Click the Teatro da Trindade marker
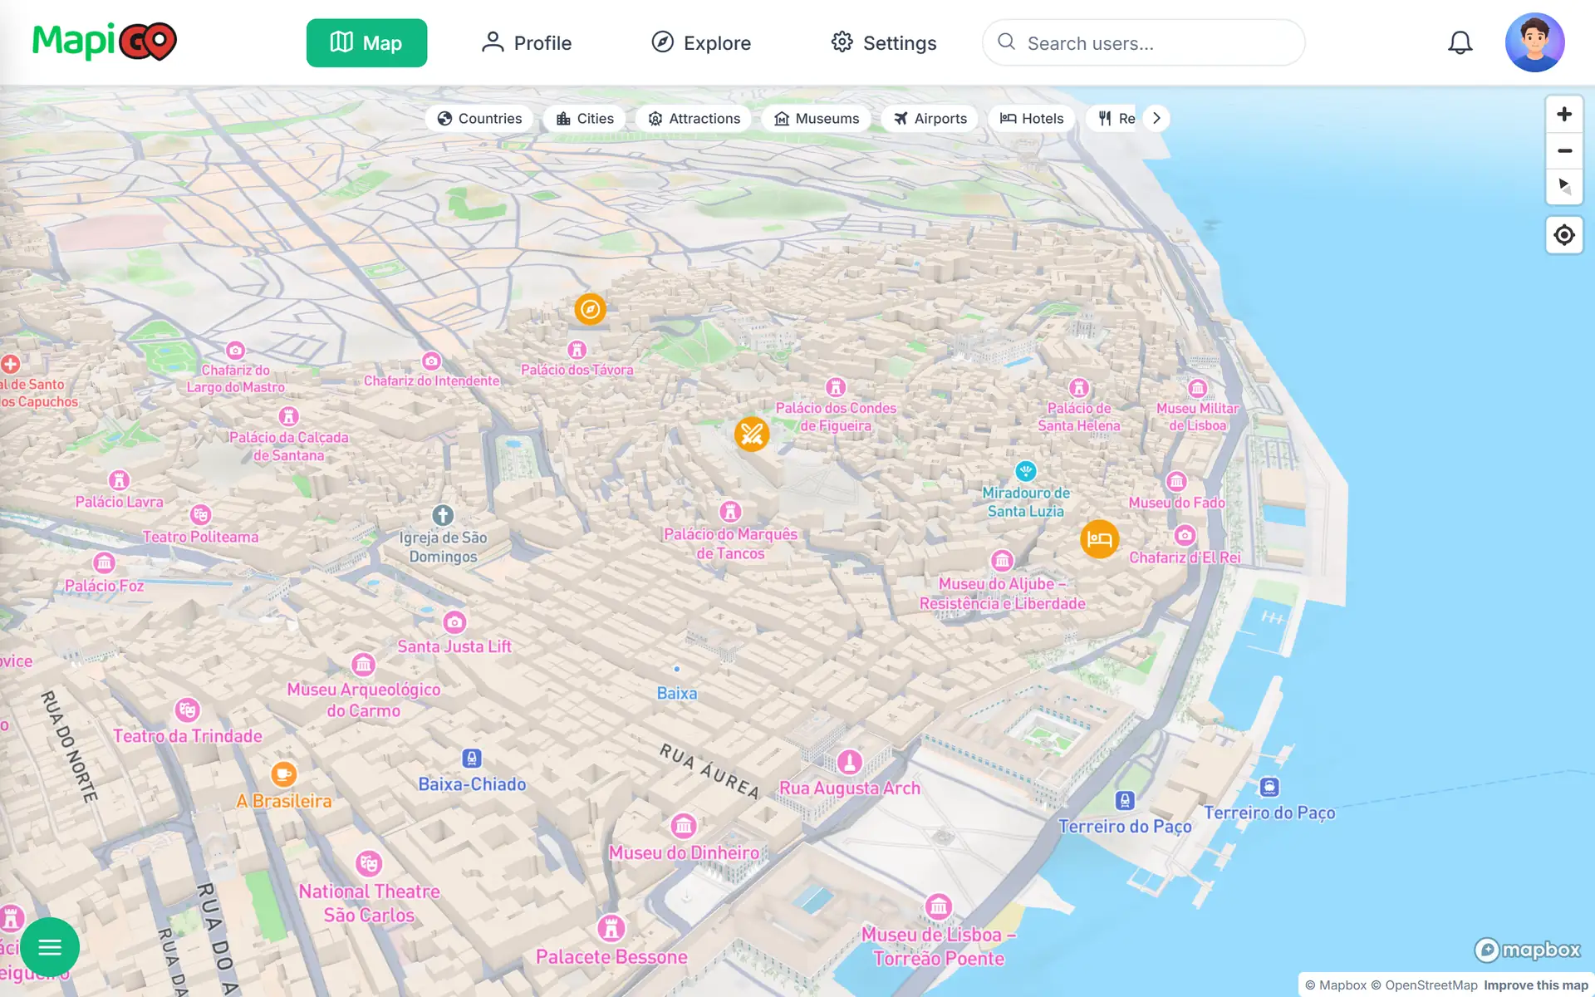The image size is (1595, 997). (188, 710)
